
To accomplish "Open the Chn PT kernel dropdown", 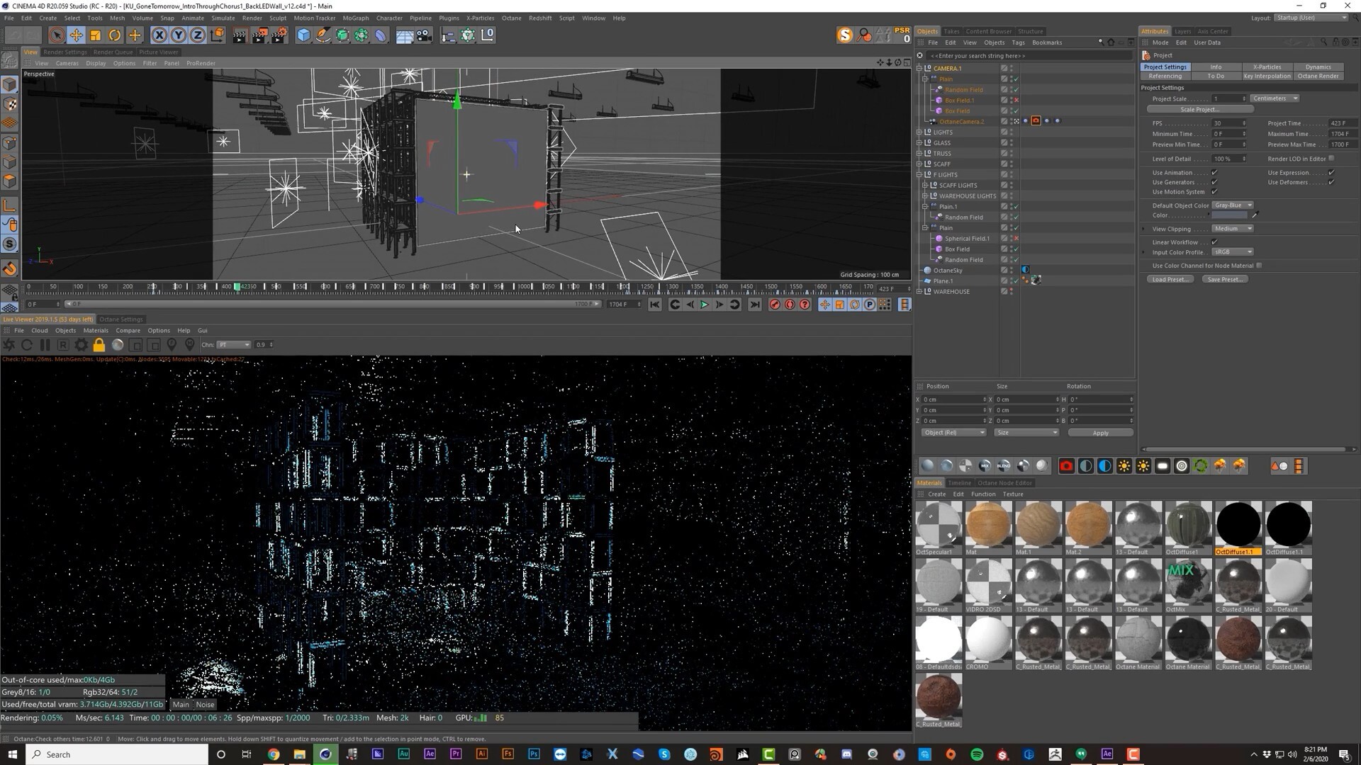I will [234, 345].
